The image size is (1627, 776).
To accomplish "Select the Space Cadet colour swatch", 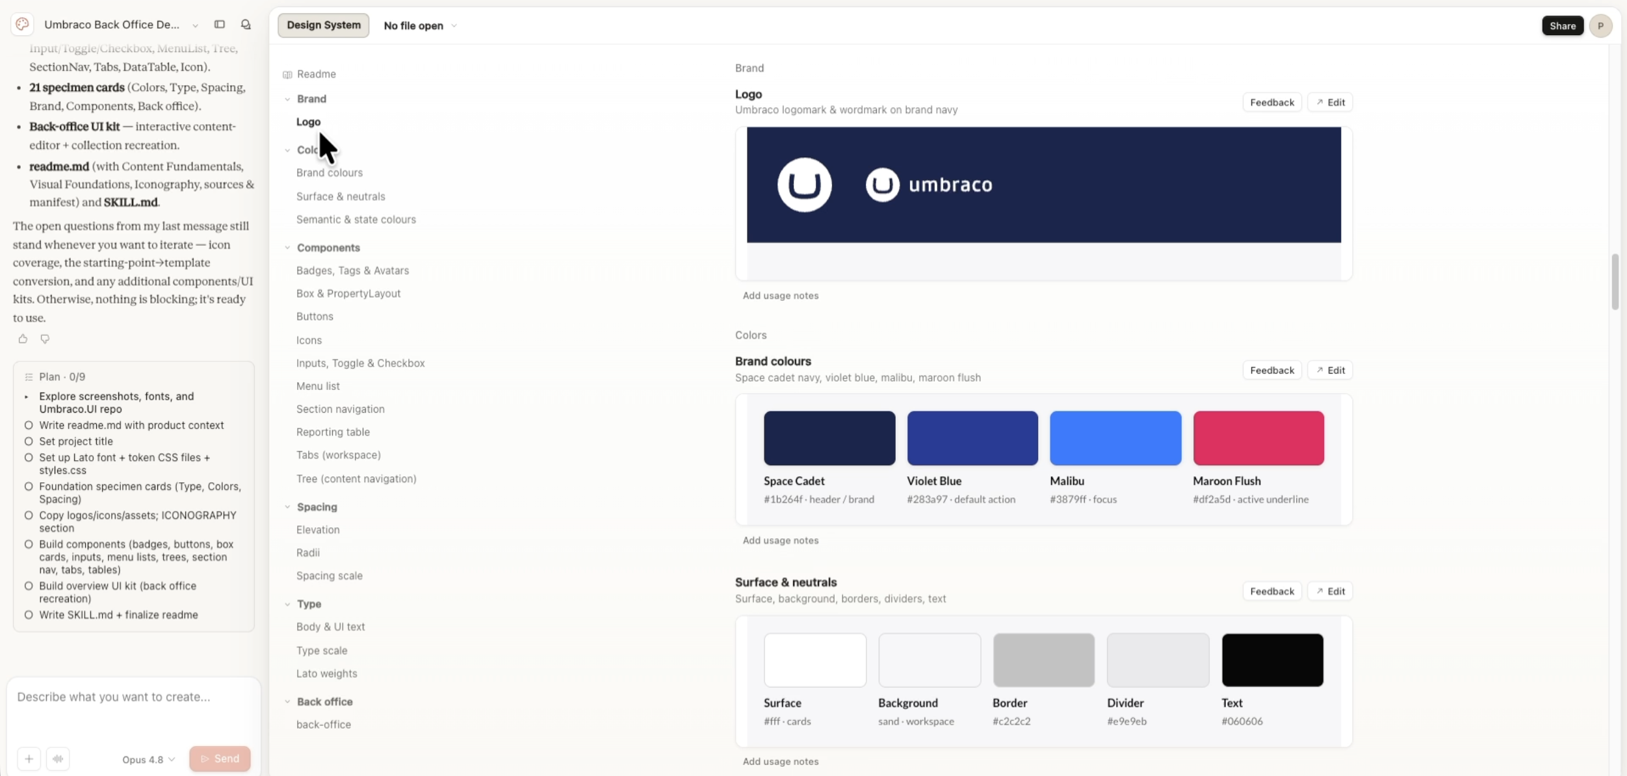I will click(x=829, y=438).
